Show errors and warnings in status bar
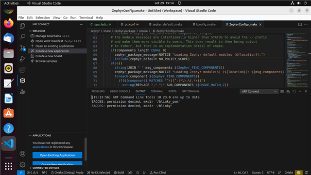The width and height of the screenshot is (311, 175). 33,173
